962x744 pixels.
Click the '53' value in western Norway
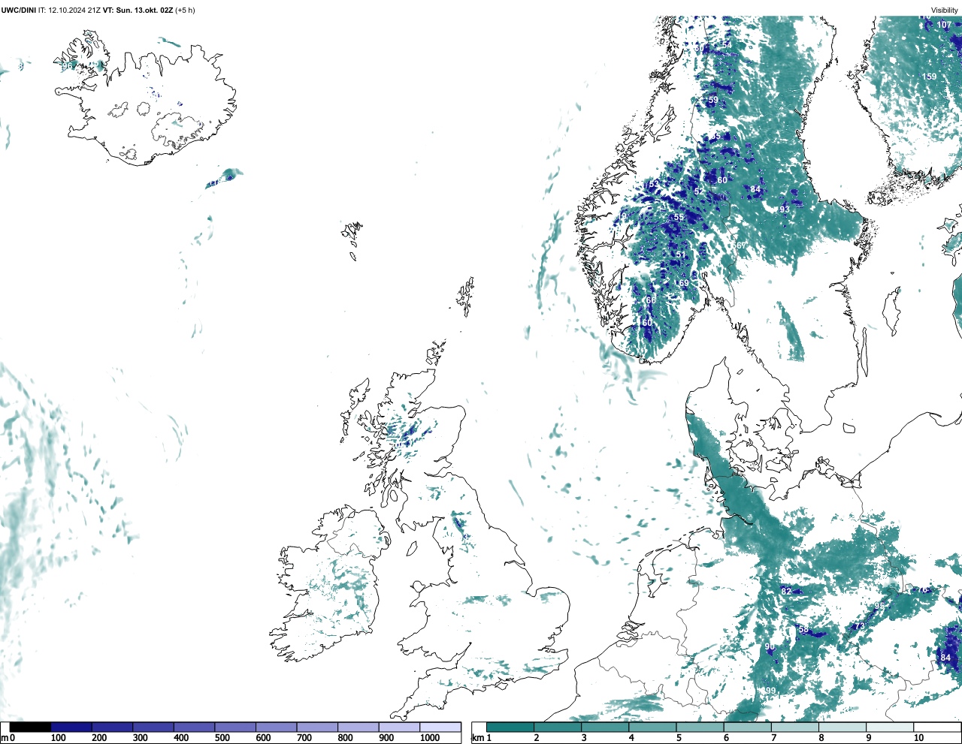click(653, 183)
